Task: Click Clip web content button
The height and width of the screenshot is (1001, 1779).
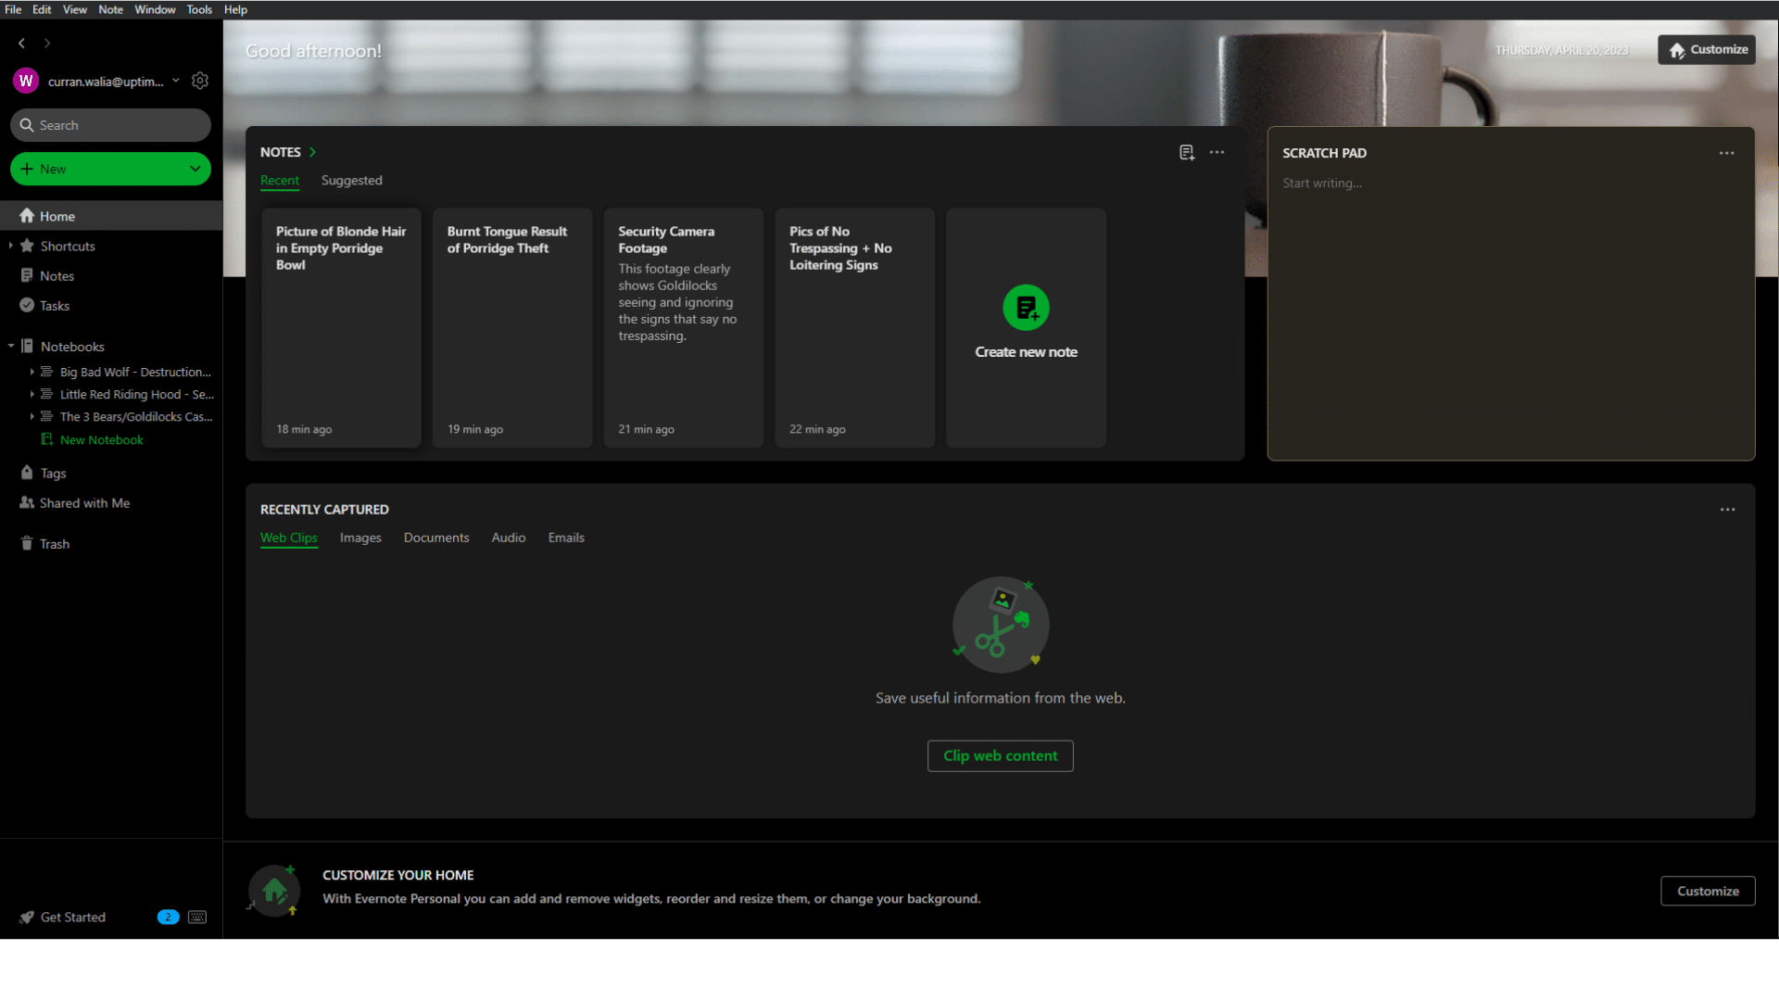Action: tap(1000, 755)
